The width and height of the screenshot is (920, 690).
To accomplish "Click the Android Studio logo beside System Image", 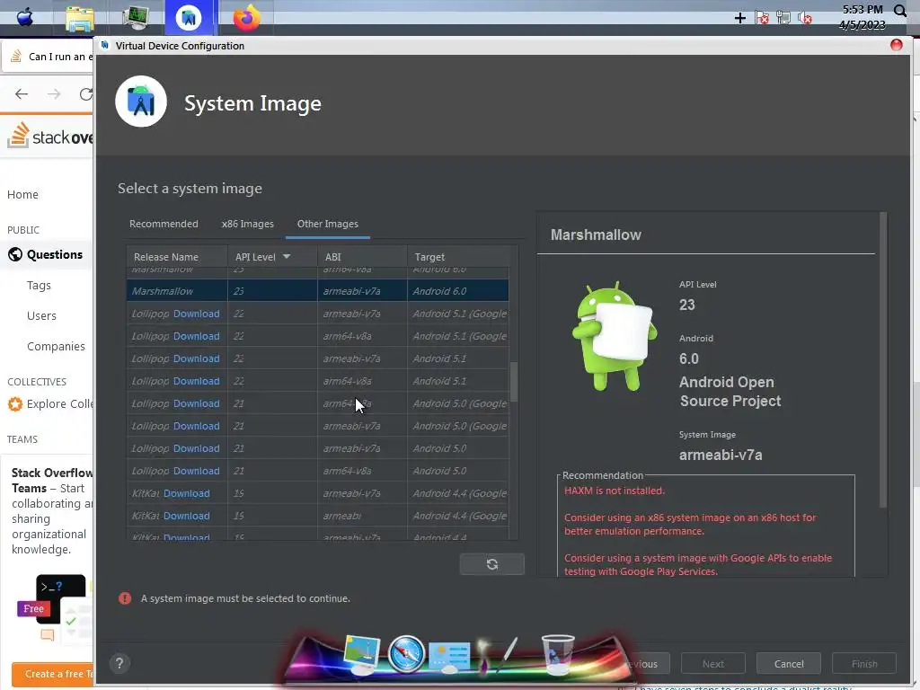I will coord(141,102).
